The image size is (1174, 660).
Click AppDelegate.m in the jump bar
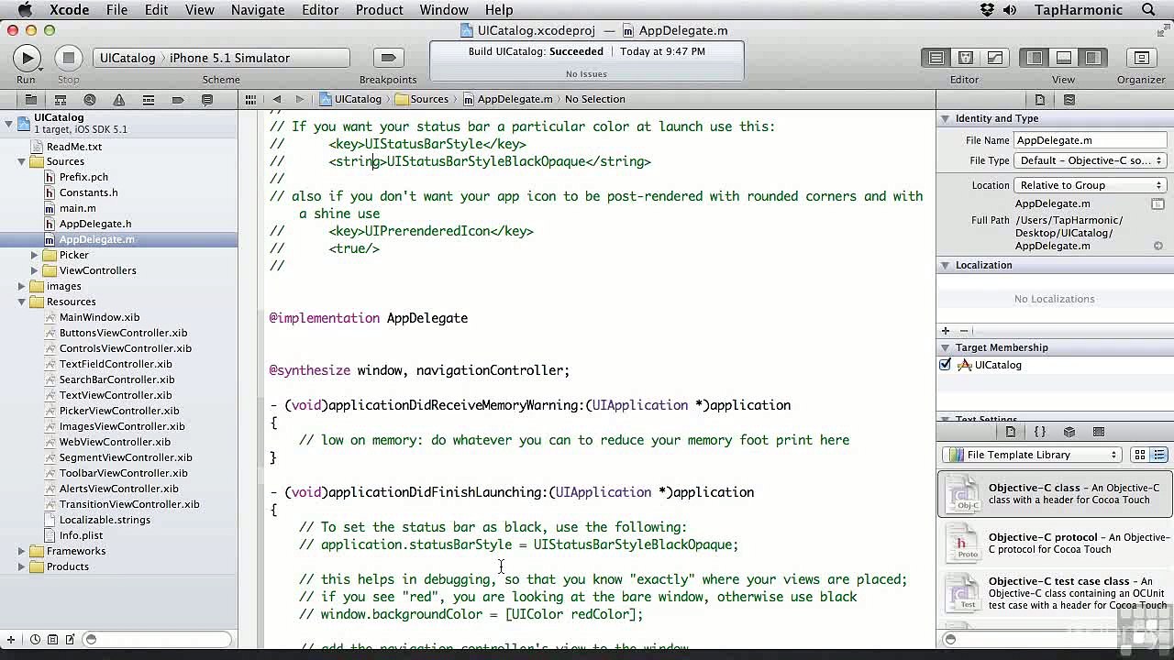(x=508, y=99)
